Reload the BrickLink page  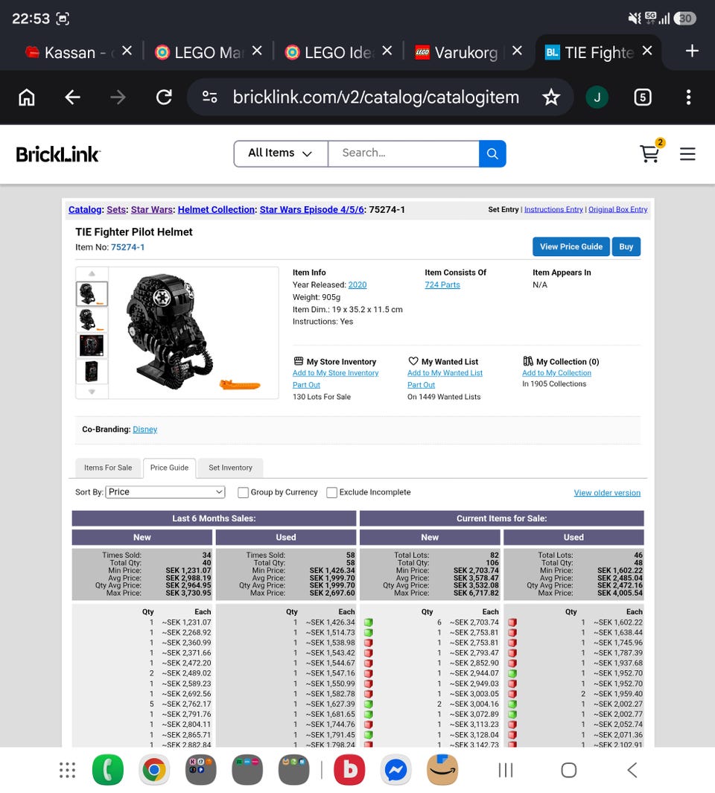[x=164, y=97]
